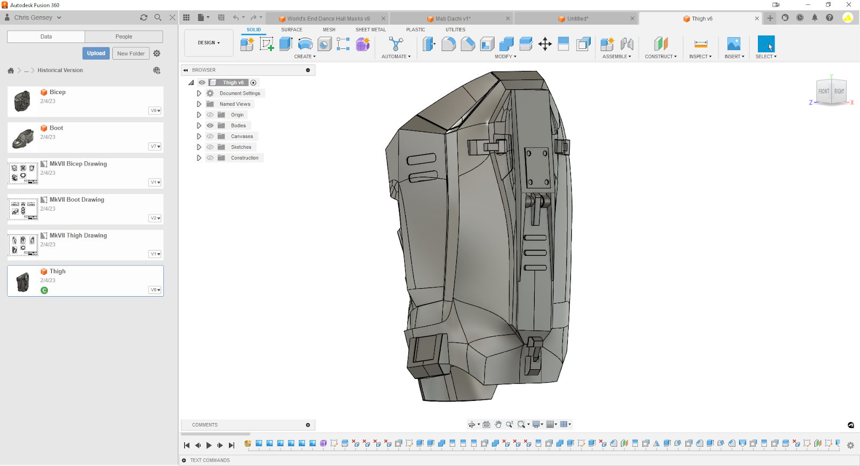Open the Help menu icon
Image resolution: width=860 pixels, height=466 pixels.
(x=829, y=18)
